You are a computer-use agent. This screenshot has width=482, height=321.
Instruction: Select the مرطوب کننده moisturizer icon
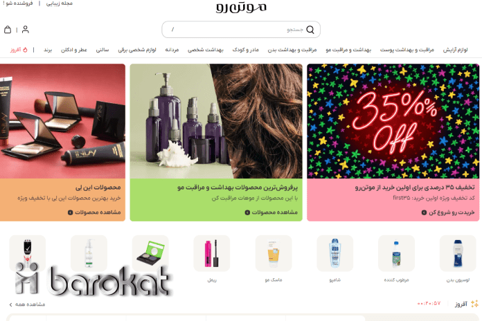396,253
